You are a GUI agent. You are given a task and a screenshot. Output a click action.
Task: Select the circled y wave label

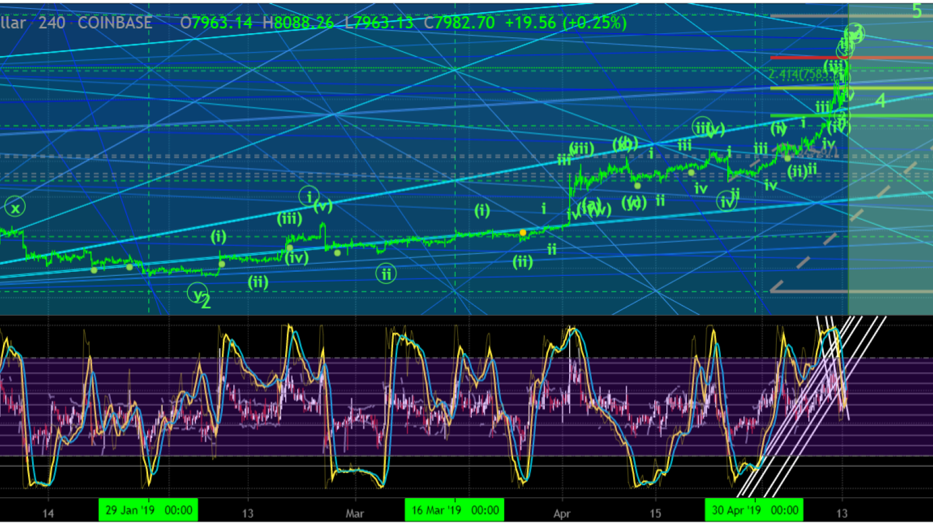197,293
